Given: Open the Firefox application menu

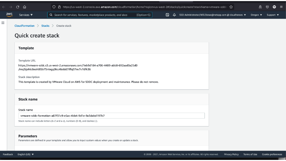Looking at the screenshot, I should click(x=281, y=6).
